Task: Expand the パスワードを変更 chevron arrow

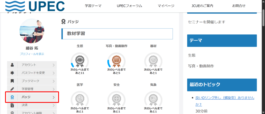Action: [54, 73]
